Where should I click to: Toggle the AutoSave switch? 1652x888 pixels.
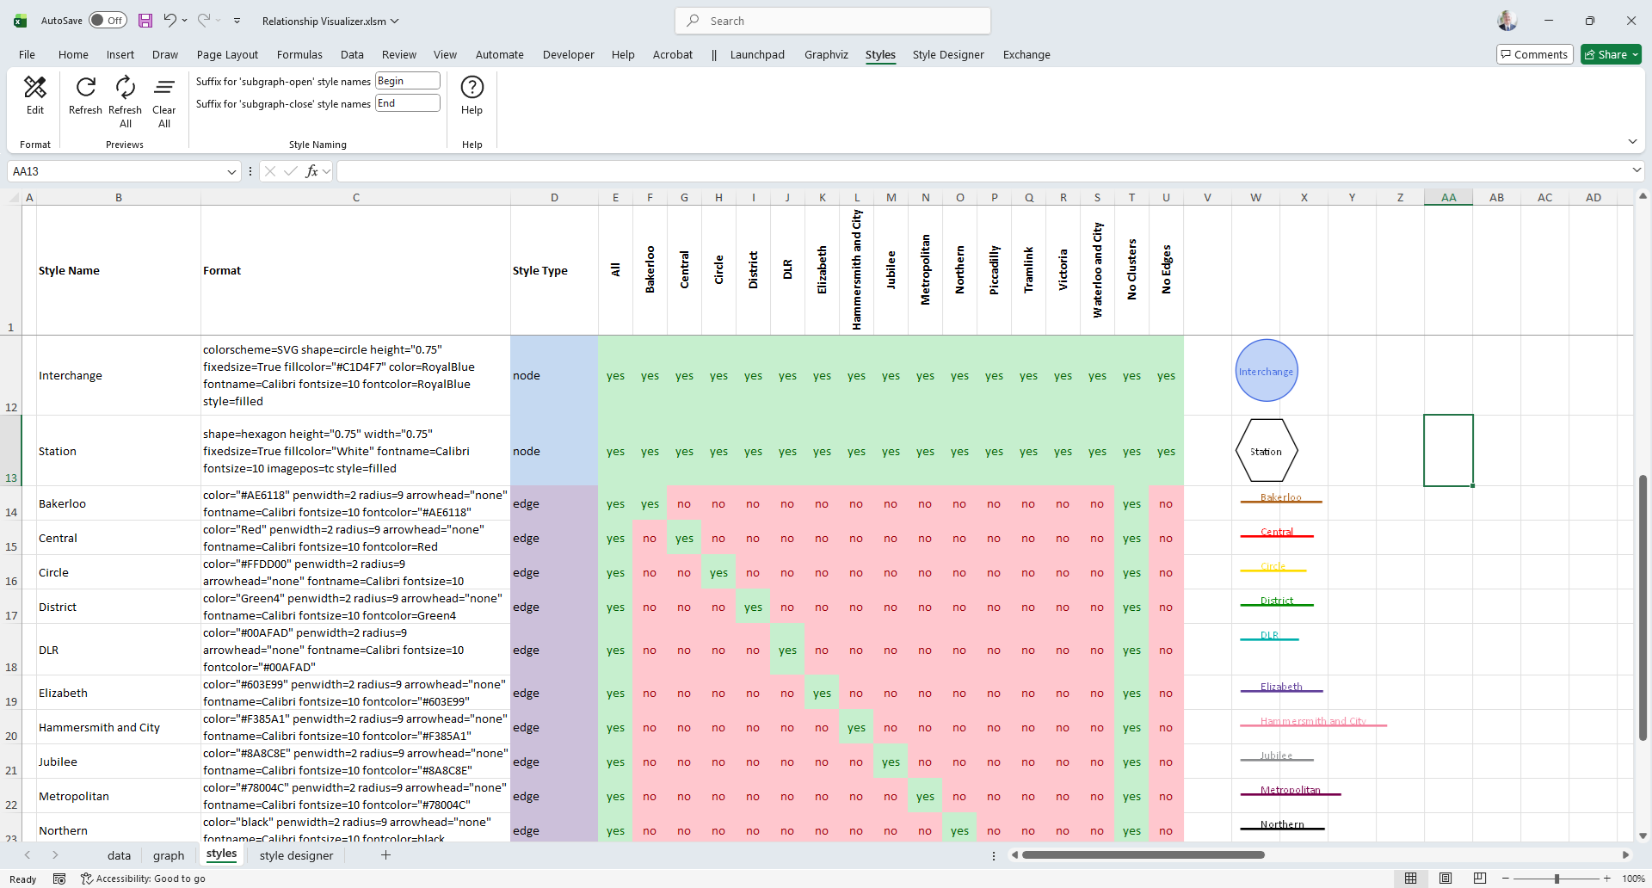coord(108,21)
